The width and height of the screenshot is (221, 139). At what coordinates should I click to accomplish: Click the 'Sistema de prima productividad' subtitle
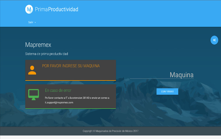tap(47, 54)
